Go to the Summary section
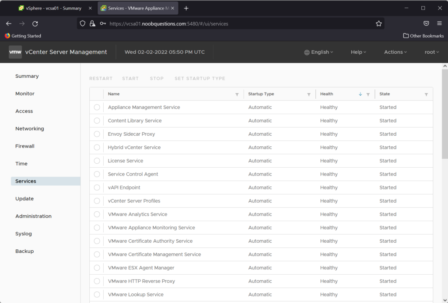Viewport: 448px width, 303px height. [x=27, y=76]
